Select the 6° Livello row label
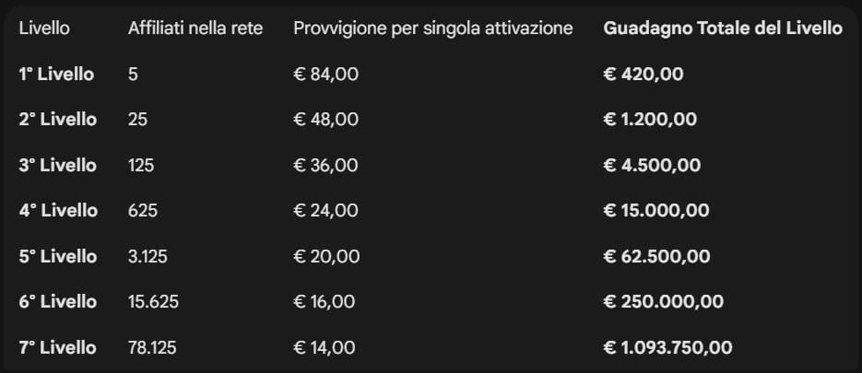Viewport: 862px width, 373px height. pos(57,302)
